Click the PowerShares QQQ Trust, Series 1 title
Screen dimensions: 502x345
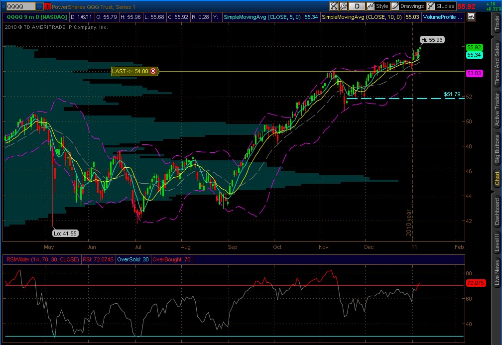click(x=94, y=7)
